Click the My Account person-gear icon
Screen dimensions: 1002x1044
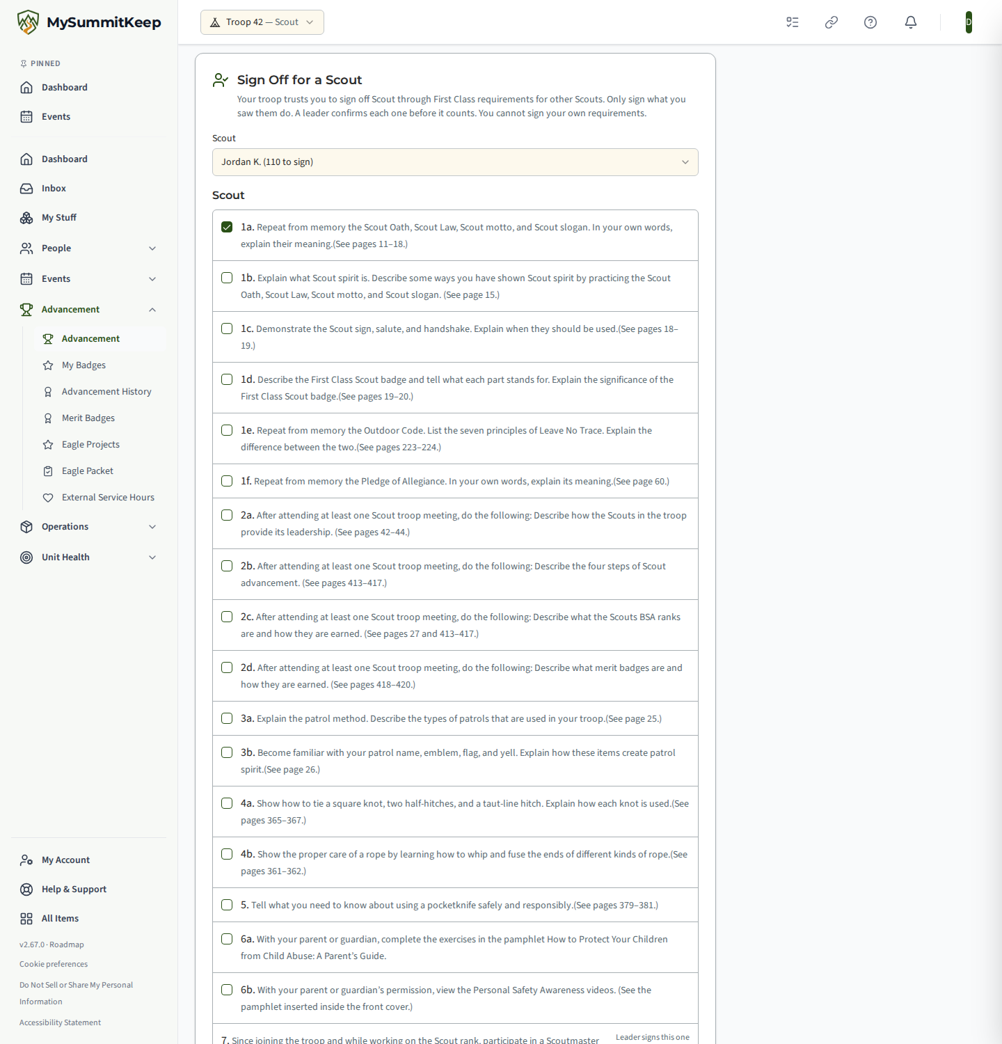pyautogui.click(x=26, y=860)
